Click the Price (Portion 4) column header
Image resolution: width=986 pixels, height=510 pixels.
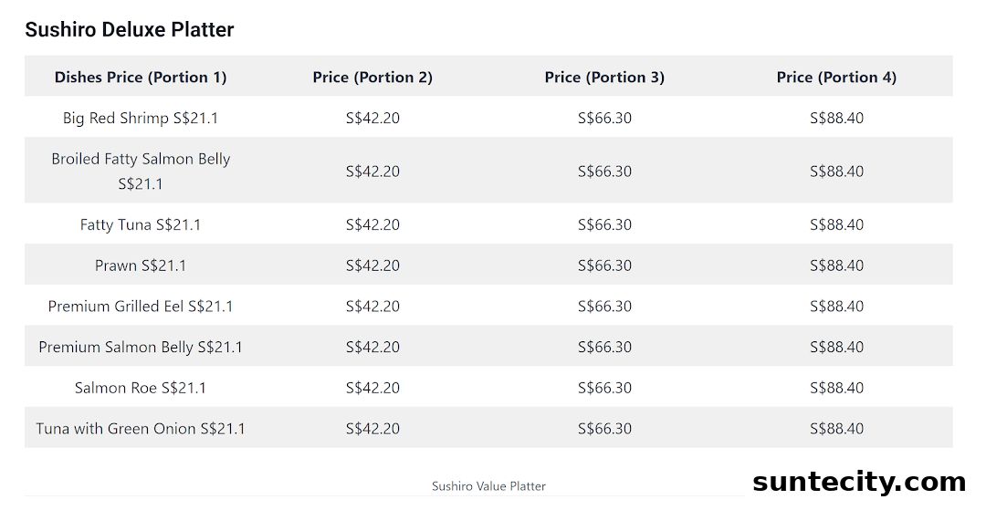pos(836,78)
